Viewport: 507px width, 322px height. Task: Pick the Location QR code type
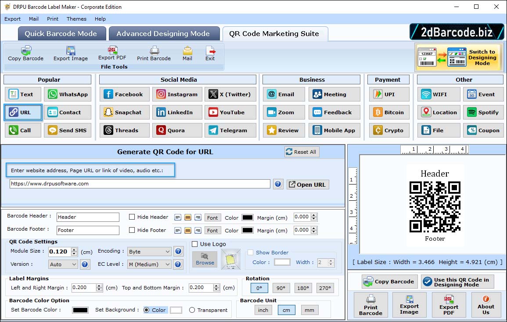click(439, 112)
